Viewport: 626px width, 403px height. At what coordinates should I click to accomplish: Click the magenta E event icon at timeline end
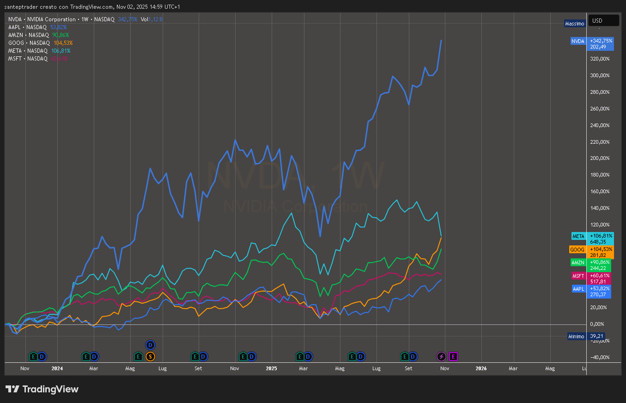tap(453, 356)
